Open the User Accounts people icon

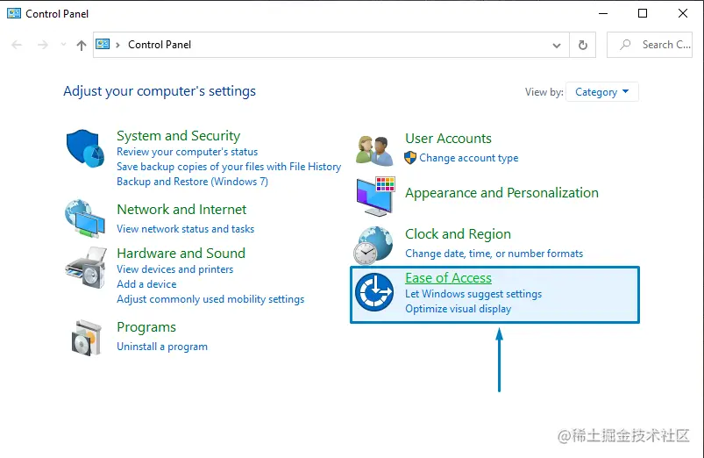pos(374,151)
